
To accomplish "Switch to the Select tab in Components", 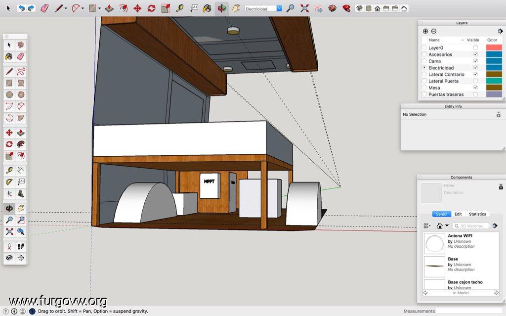I will (441, 214).
